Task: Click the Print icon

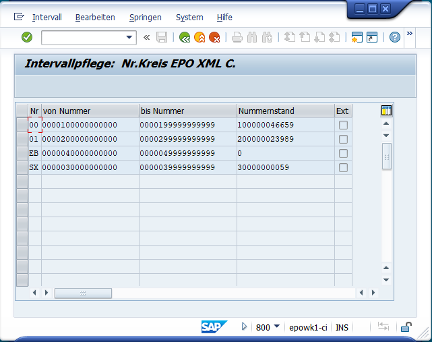Action: point(237,37)
